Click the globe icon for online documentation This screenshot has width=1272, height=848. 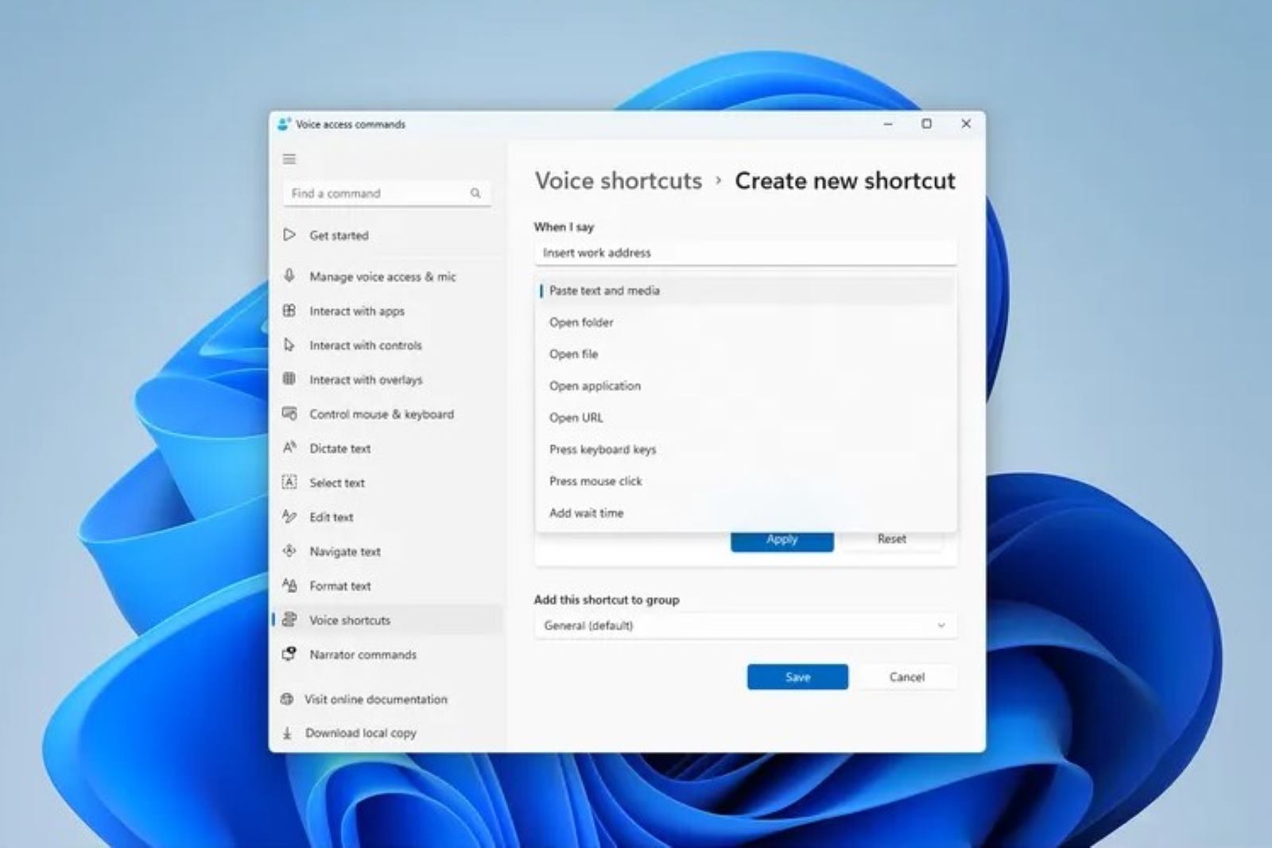tap(287, 699)
